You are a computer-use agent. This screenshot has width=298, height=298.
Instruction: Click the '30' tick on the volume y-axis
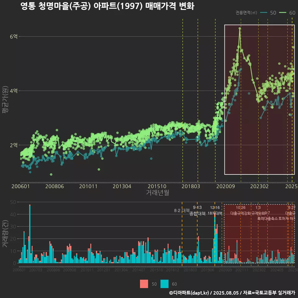point(13,227)
